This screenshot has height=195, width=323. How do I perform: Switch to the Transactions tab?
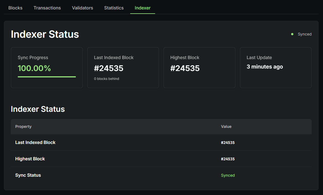click(47, 8)
